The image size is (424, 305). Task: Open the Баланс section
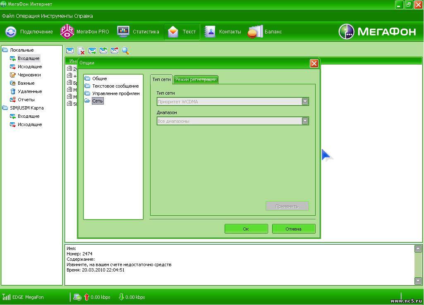[x=265, y=32]
